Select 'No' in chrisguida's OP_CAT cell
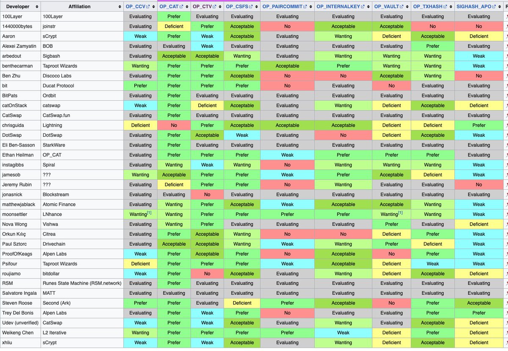 pyautogui.click(x=174, y=125)
